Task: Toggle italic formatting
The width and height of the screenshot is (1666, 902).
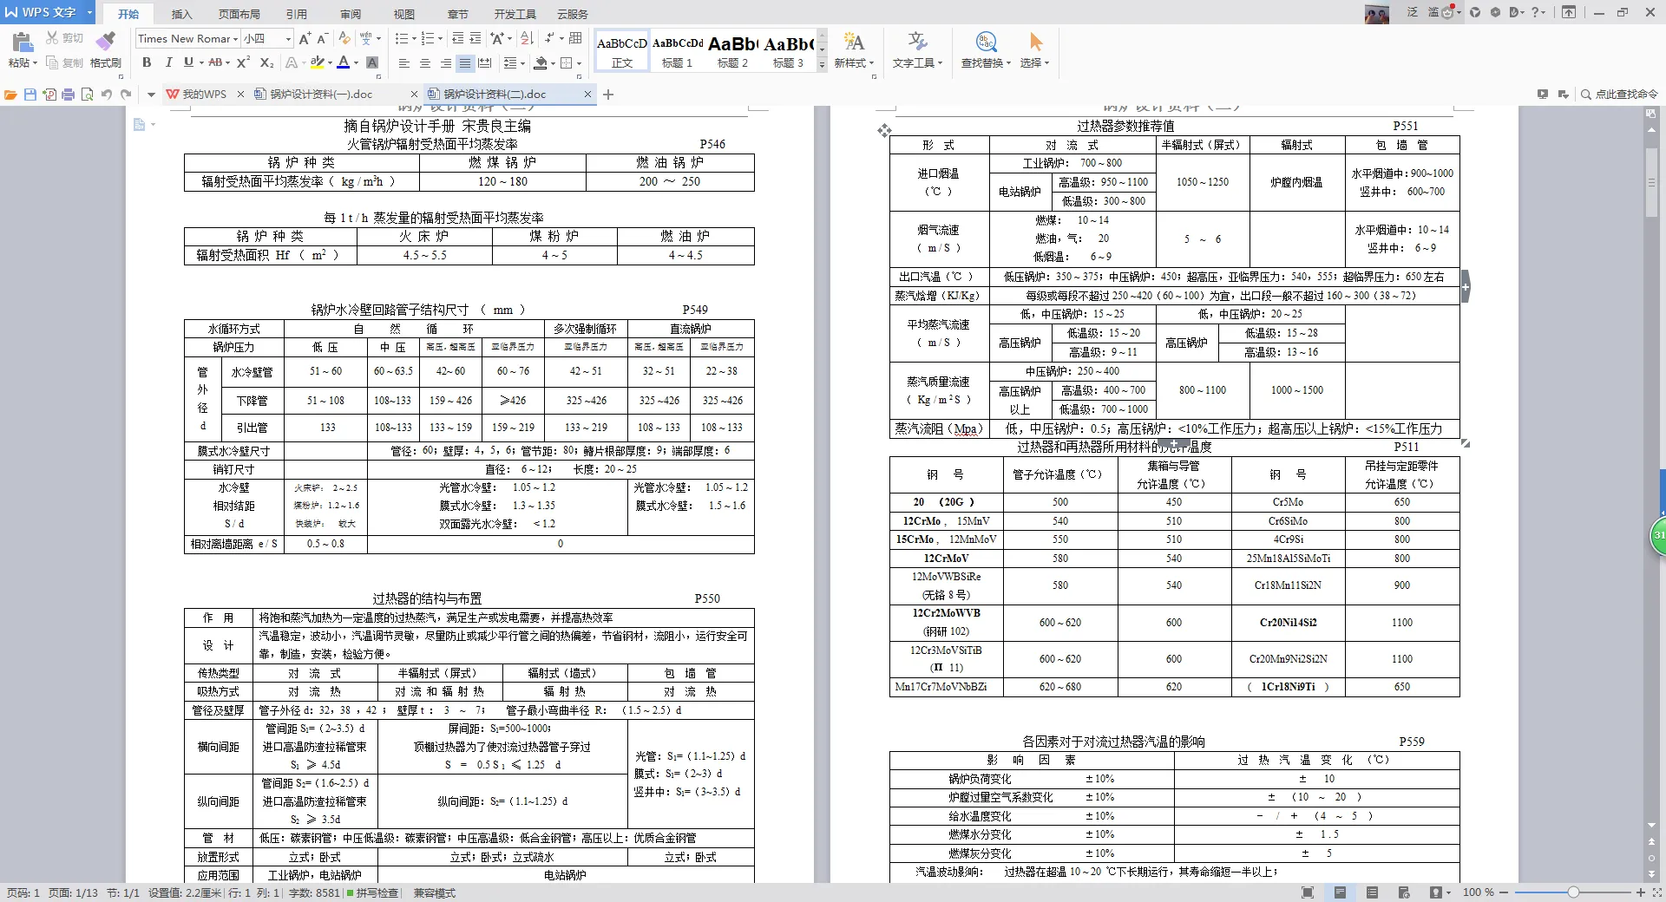Action: [167, 62]
